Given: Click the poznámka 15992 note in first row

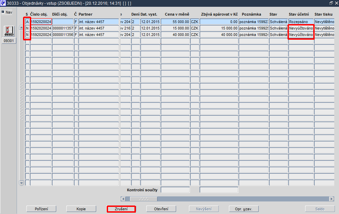Looking at the screenshot, I should coord(254,22).
